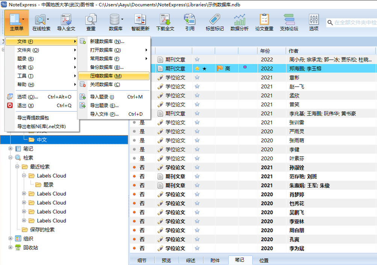Open the 支持论坛 toolbar icon
Viewport: 377px width, 265px height.
(289, 22)
